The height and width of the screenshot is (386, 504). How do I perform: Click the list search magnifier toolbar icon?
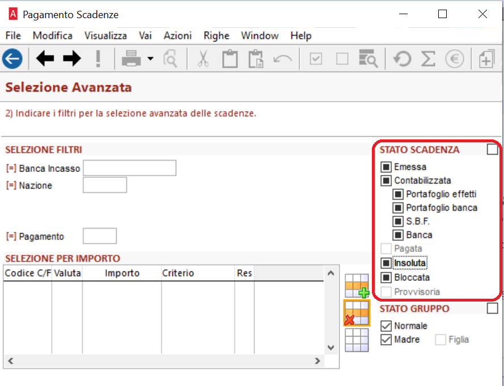[x=369, y=58]
